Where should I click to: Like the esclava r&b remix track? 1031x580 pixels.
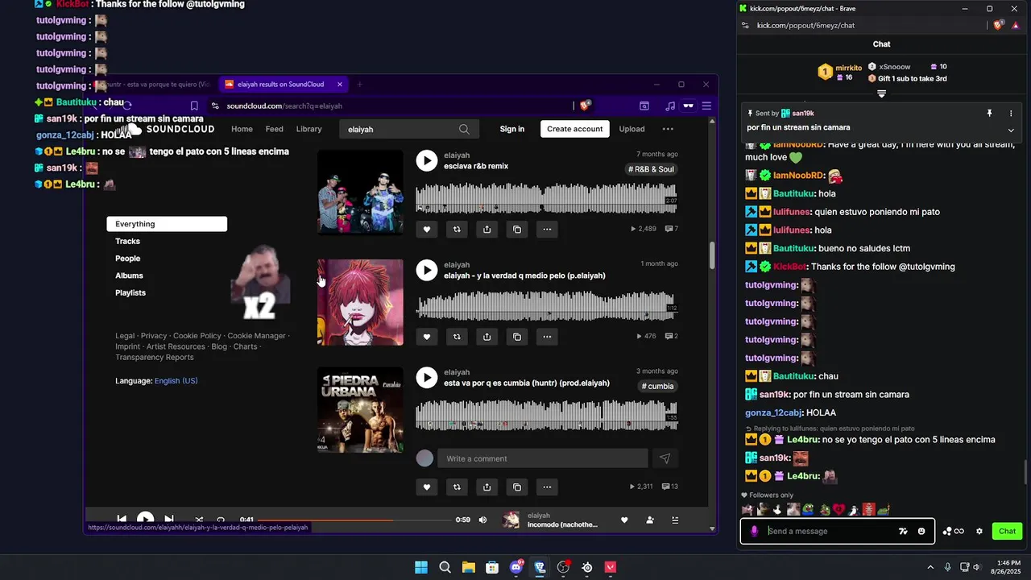click(426, 230)
